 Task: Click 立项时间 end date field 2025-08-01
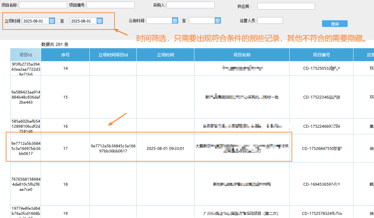coord(83,21)
